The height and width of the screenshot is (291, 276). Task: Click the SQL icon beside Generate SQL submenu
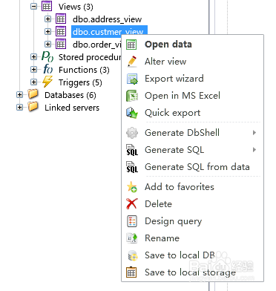(x=132, y=150)
